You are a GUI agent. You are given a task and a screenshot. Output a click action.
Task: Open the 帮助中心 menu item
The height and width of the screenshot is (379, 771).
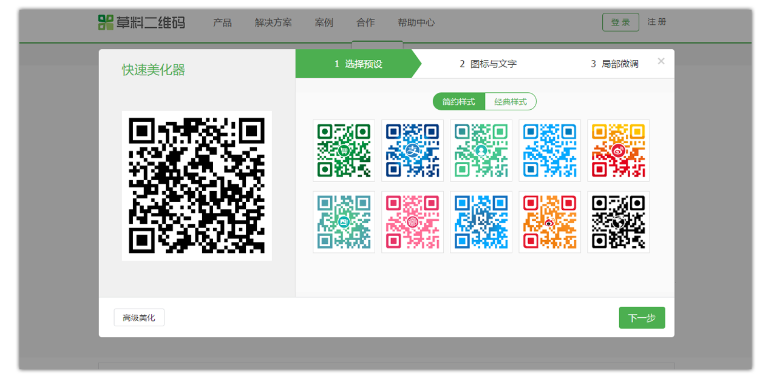(x=416, y=22)
